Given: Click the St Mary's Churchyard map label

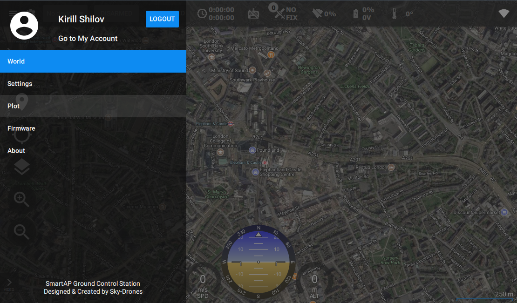Looking at the screenshot, I should (217, 194).
